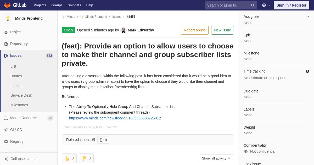Open the Projects top navigation menu
Image resolution: width=314 pixels, height=165 pixels.
click(x=40, y=5)
